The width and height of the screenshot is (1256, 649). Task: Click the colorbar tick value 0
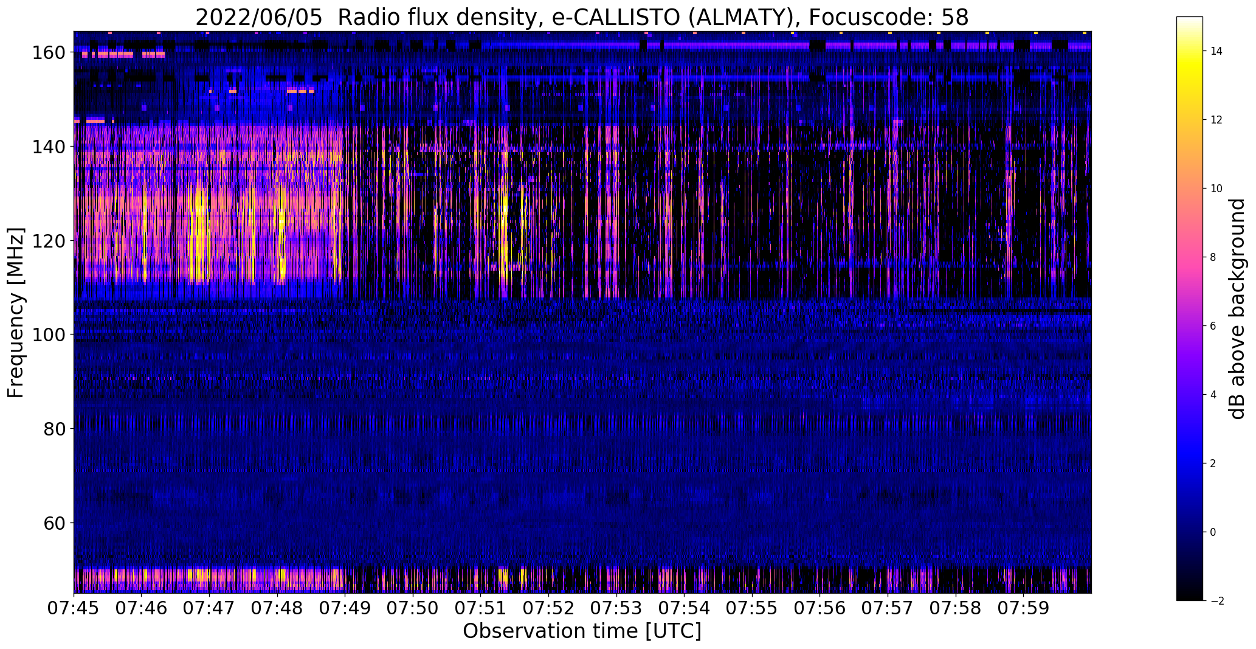pos(1213,532)
